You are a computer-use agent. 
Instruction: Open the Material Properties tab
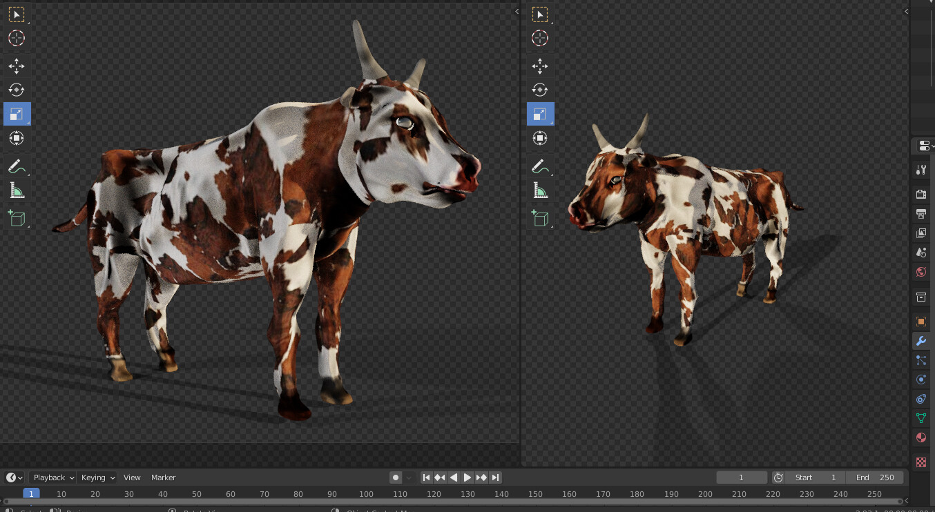point(920,437)
